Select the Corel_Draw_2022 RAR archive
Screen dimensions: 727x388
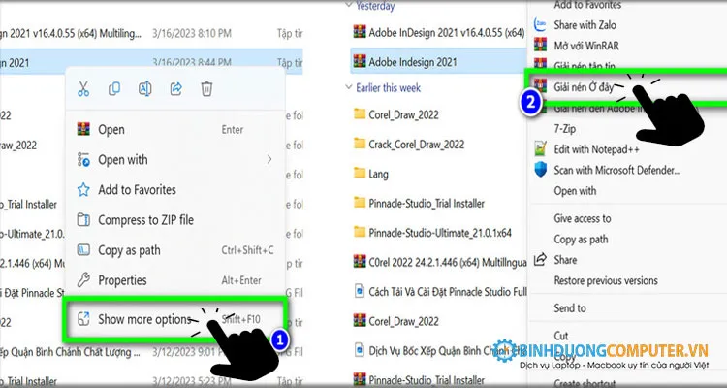coord(395,321)
